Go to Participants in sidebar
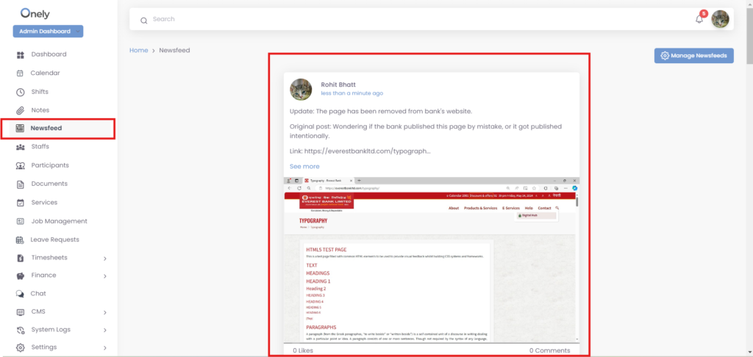 tap(49, 165)
